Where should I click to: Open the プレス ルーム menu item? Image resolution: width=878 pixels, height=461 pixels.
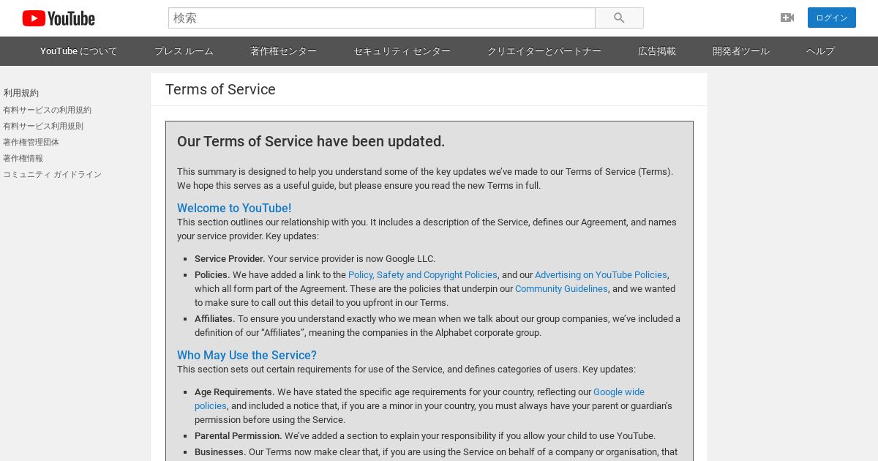(x=184, y=51)
